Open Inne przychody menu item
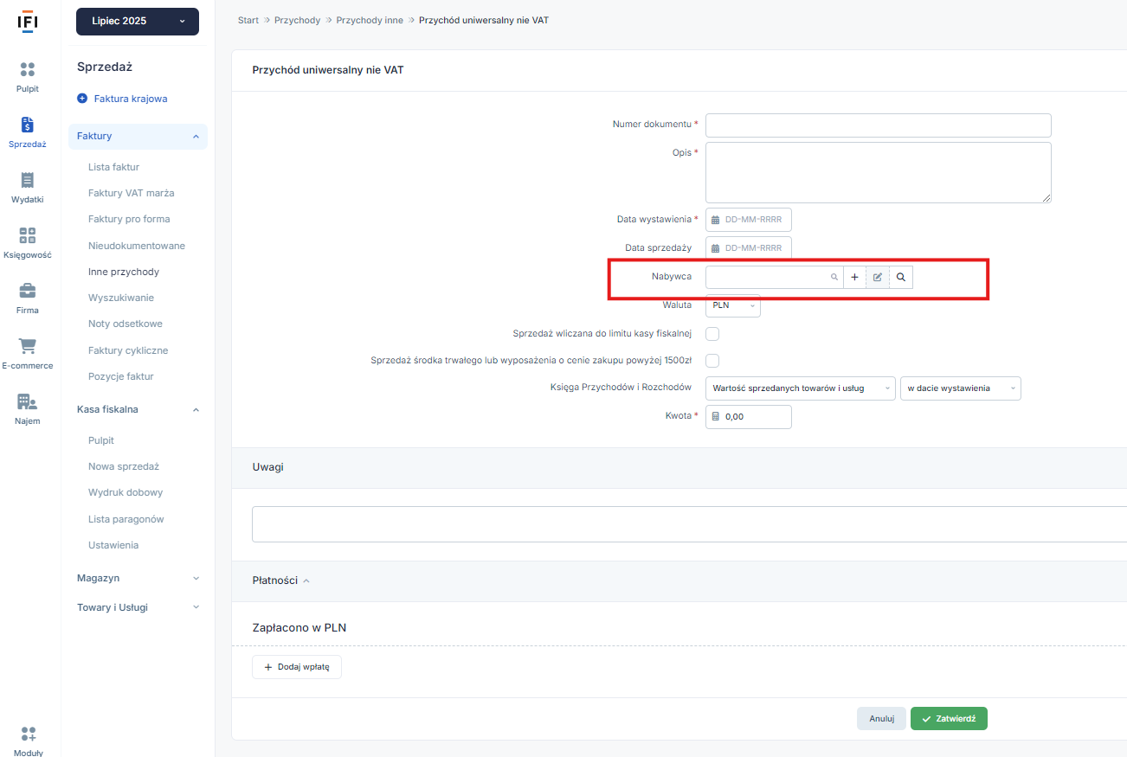Screen dimensions: 1127x757 [124, 272]
